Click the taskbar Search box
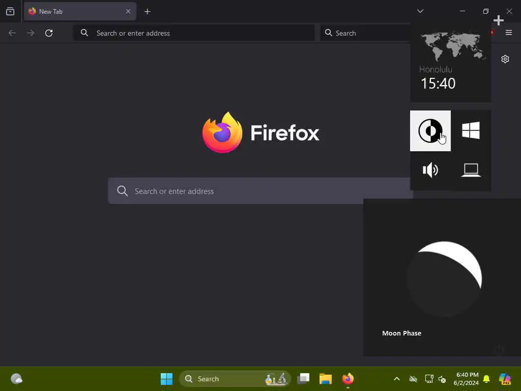 (x=235, y=379)
